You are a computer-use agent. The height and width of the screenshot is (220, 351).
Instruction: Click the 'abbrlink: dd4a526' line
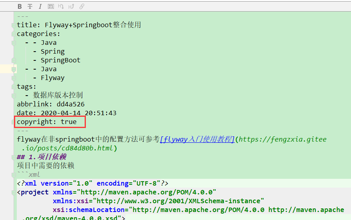coord(51,104)
